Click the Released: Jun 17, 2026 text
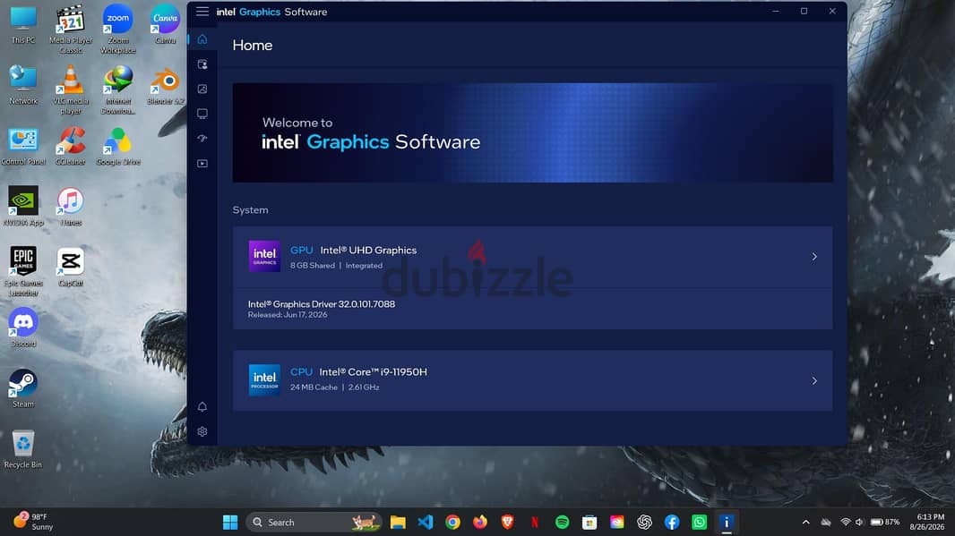Screen dimensions: 955x536 point(288,315)
